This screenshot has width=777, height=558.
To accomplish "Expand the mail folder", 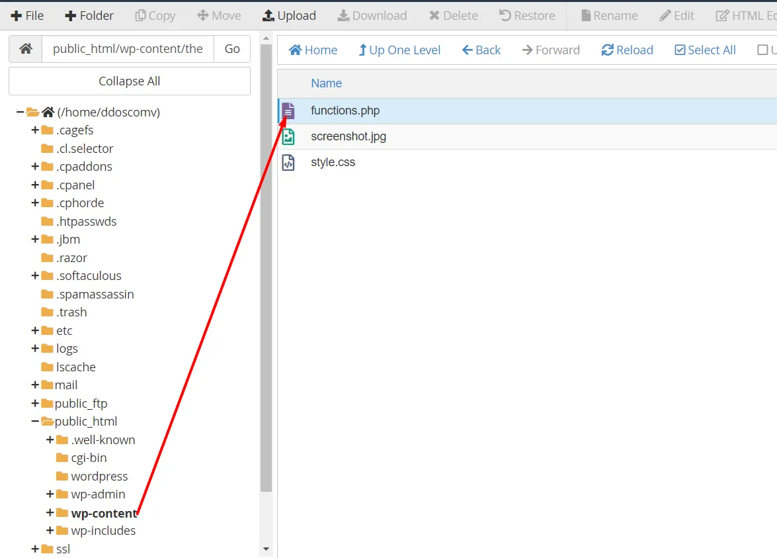I will coord(34,385).
